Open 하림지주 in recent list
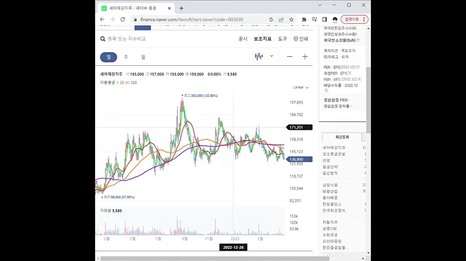Viewport: 466px width, 261px height. pos(330,222)
